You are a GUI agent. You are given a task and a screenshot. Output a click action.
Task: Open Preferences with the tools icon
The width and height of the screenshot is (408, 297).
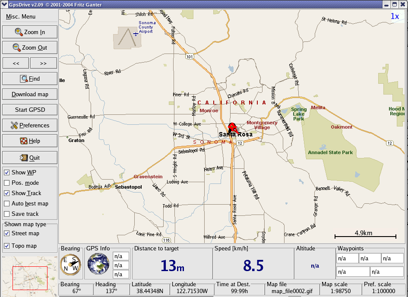(30, 125)
